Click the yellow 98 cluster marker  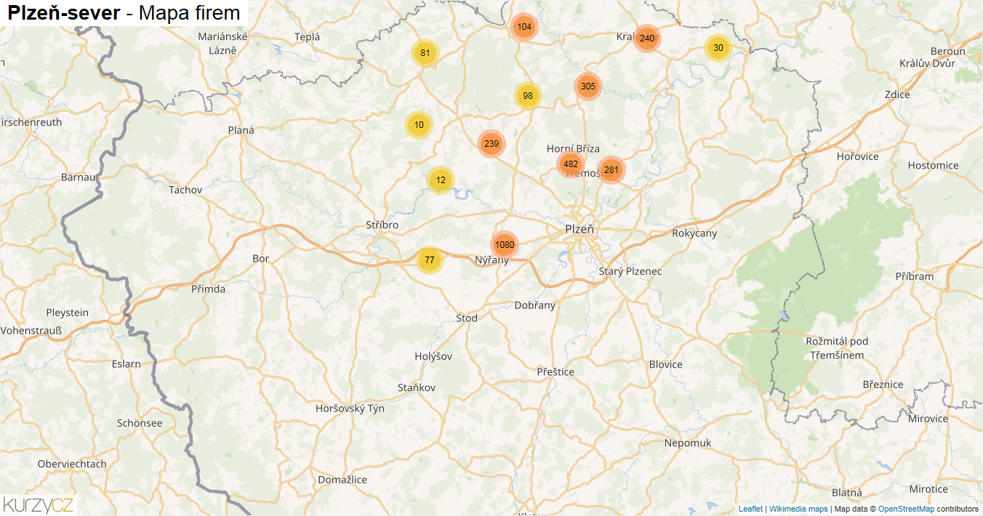528,96
